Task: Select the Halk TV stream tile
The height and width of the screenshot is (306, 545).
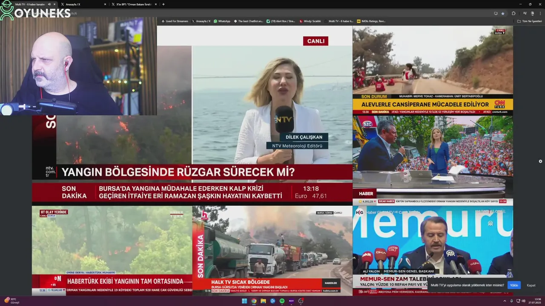Action: (x=272, y=251)
